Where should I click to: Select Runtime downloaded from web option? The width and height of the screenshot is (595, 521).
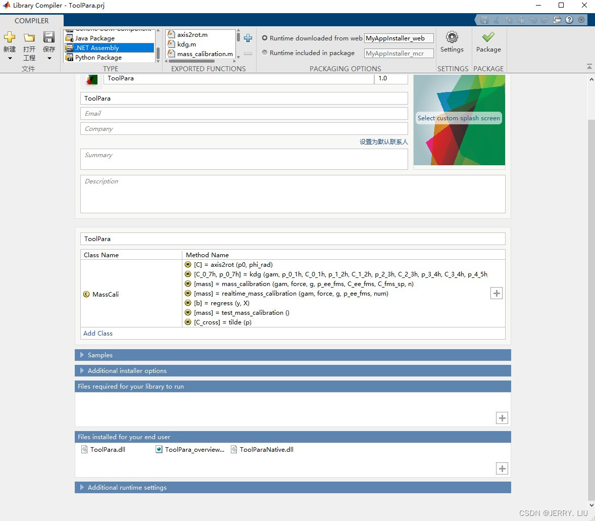click(x=265, y=38)
